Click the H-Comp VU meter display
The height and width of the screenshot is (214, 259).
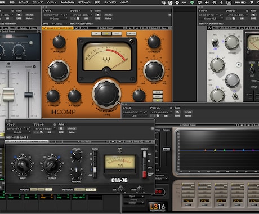point(108,57)
